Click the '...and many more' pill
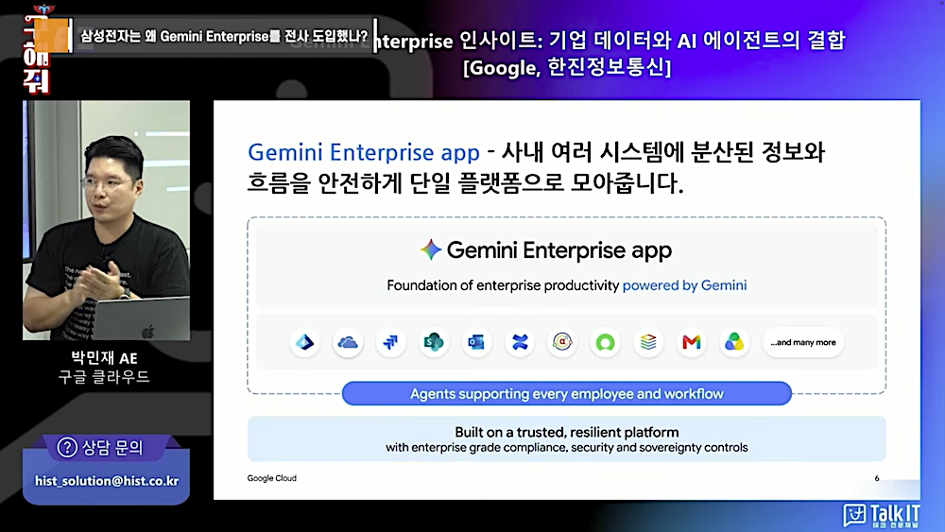This screenshot has height=532, width=945. click(802, 342)
